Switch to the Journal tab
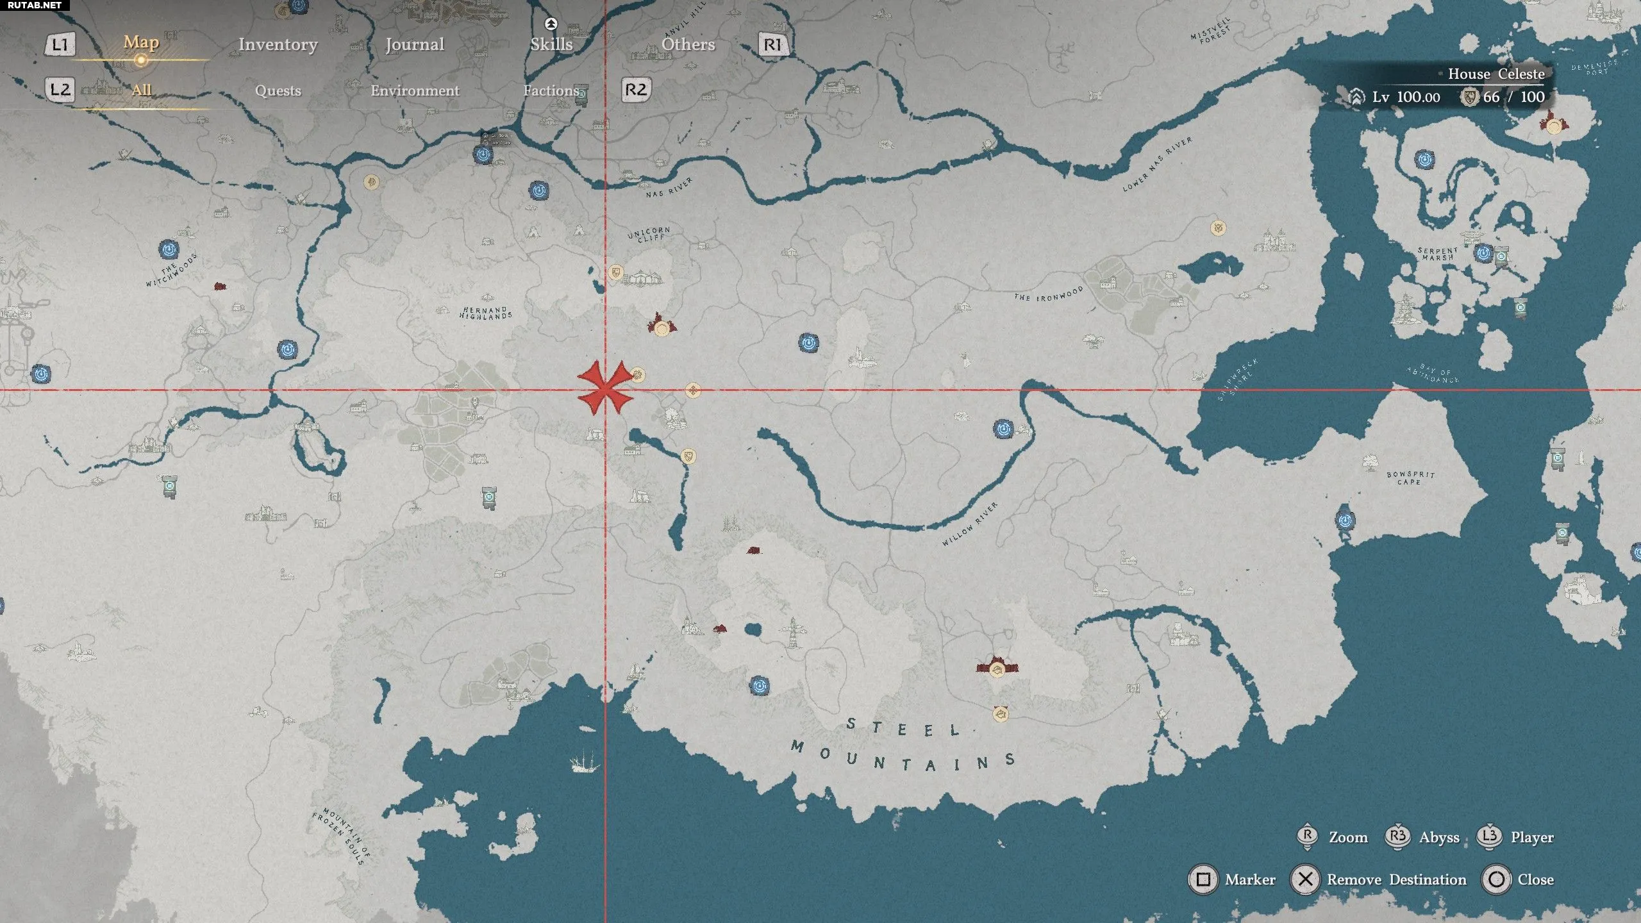This screenshot has width=1641, height=923. [414, 44]
